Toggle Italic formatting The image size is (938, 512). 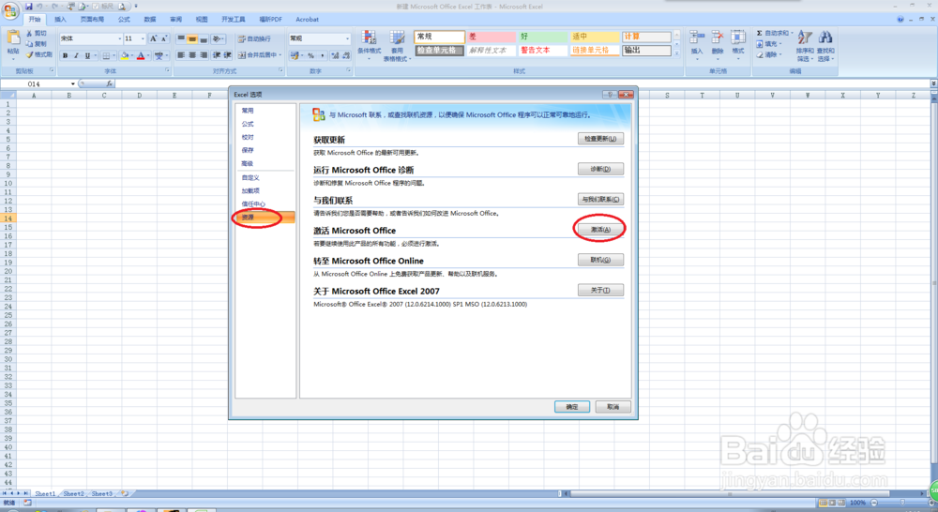pos(76,55)
